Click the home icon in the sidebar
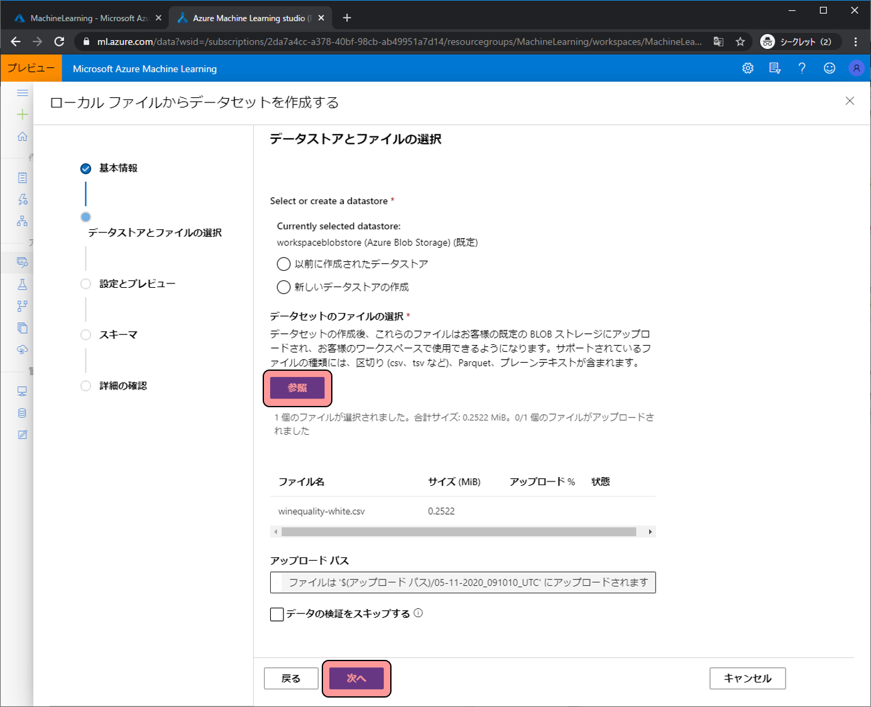Image resolution: width=871 pixels, height=707 pixels. [23, 136]
